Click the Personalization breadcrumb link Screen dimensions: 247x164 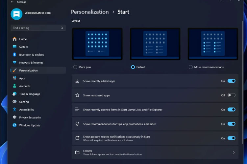pos(90,12)
